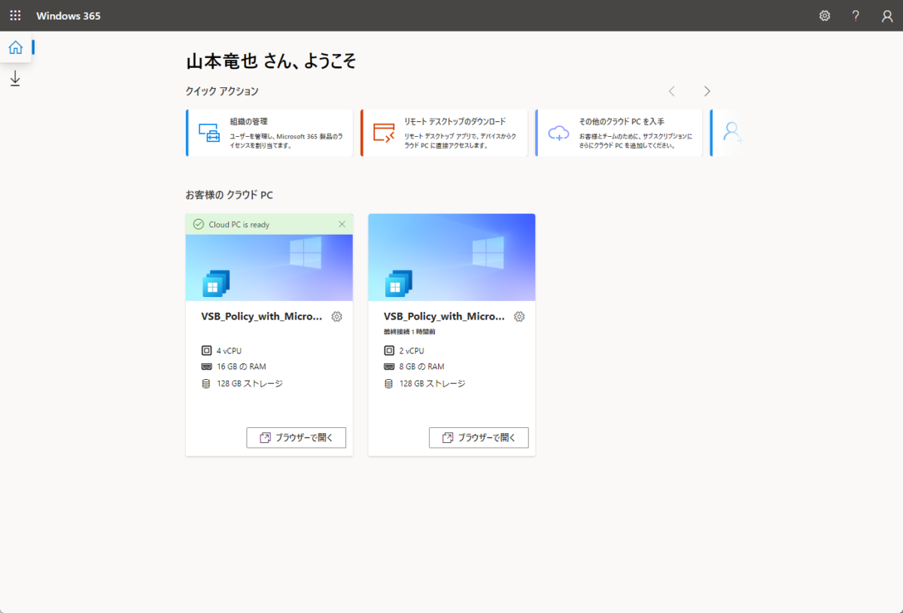Click the Cloud PC is ready message
Image resolution: width=903 pixels, height=613 pixels.
tap(239, 224)
